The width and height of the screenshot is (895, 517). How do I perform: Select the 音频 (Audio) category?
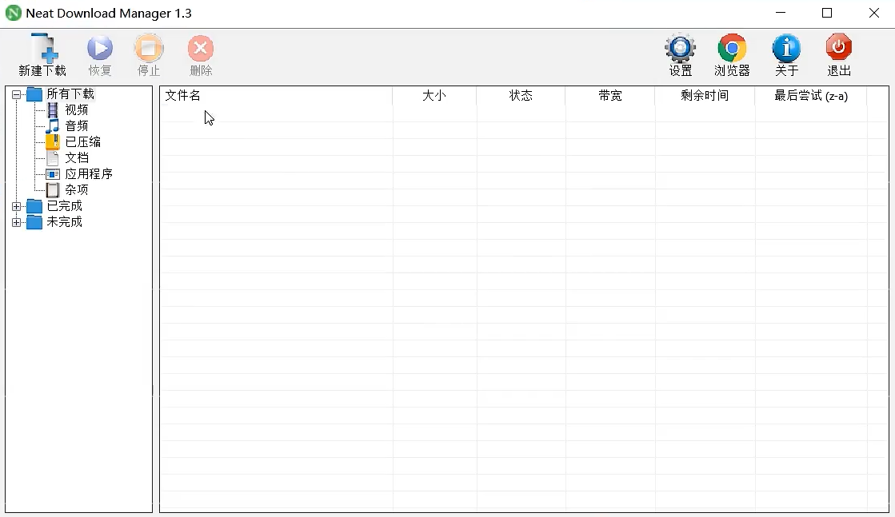[x=76, y=126]
